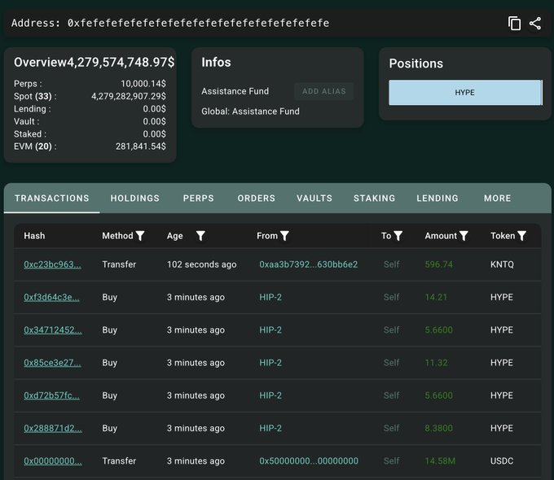
Task: Go to the VAULTS tab
Action: coord(314,198)
